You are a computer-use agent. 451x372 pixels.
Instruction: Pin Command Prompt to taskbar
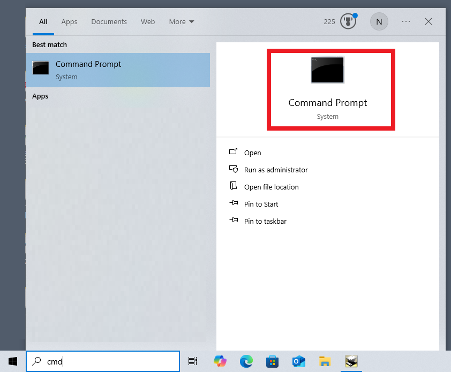(265, 221)
